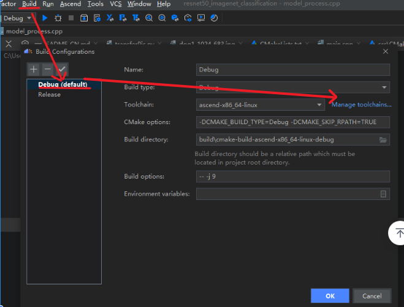Start the Debug bug icon in toolbar
The height and width of the screenshot is (307, 404).
pyautogui.click(x=58, y=18)
